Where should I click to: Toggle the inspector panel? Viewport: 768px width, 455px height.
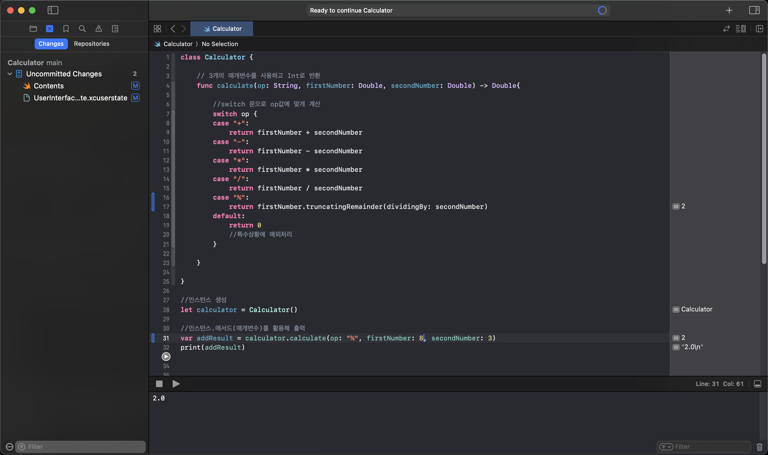click(754, 10)
